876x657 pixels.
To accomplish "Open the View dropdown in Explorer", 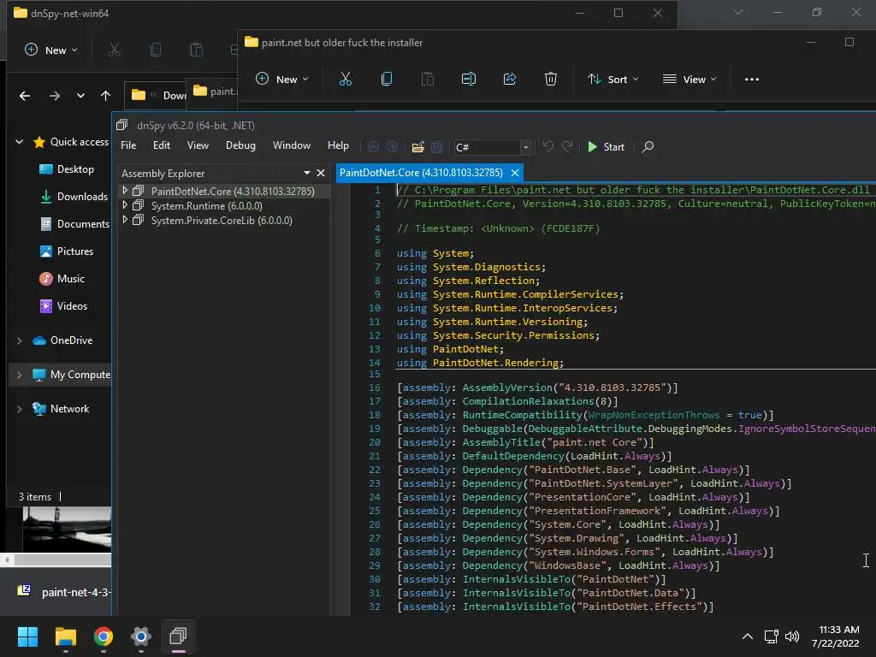I will [690, 79].
